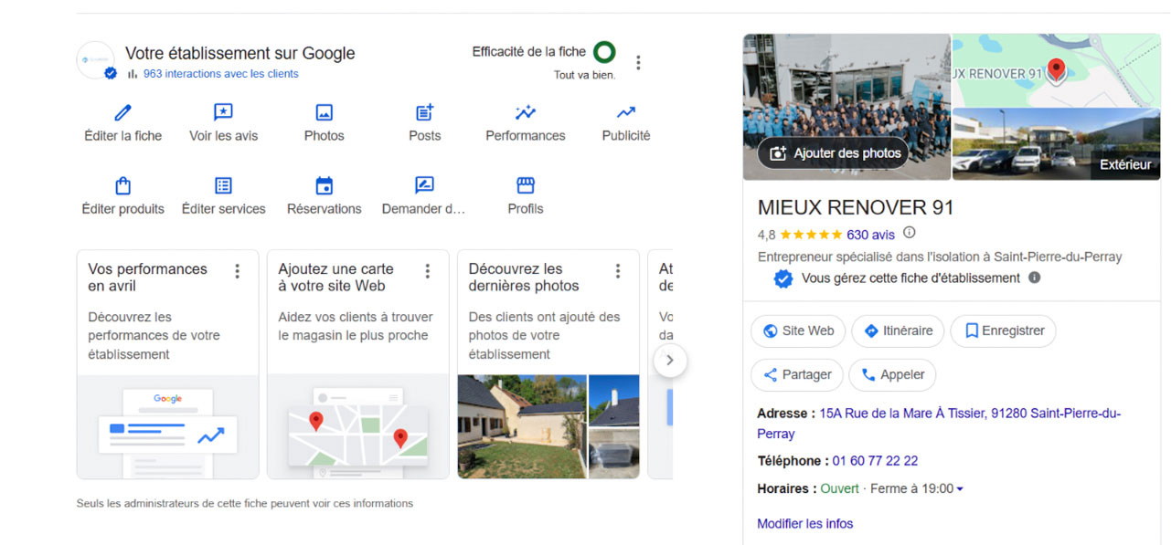Click info icon beside Vous gérez cette fiche
Screen dimensions: 1171x545
(x=1034, y=278)
